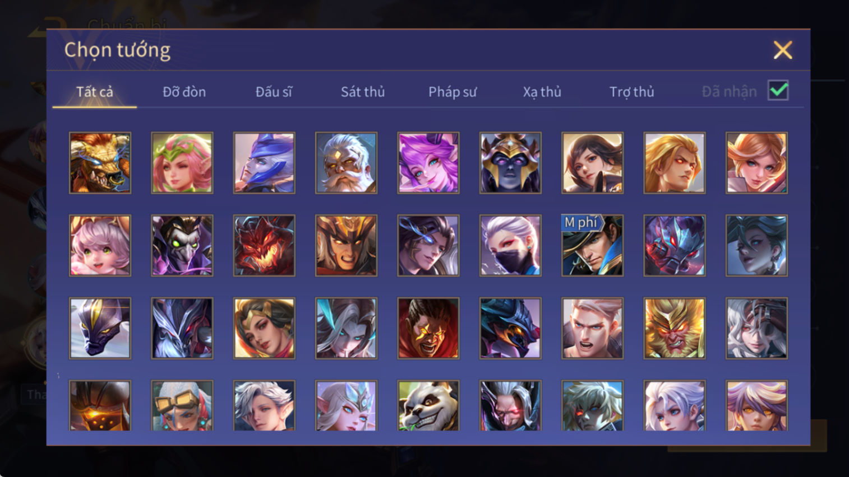Select the 'Tất cả' tab

click(x=94, y=92)
